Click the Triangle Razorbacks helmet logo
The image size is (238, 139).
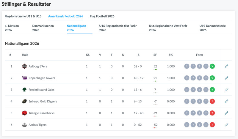point(24,113)
